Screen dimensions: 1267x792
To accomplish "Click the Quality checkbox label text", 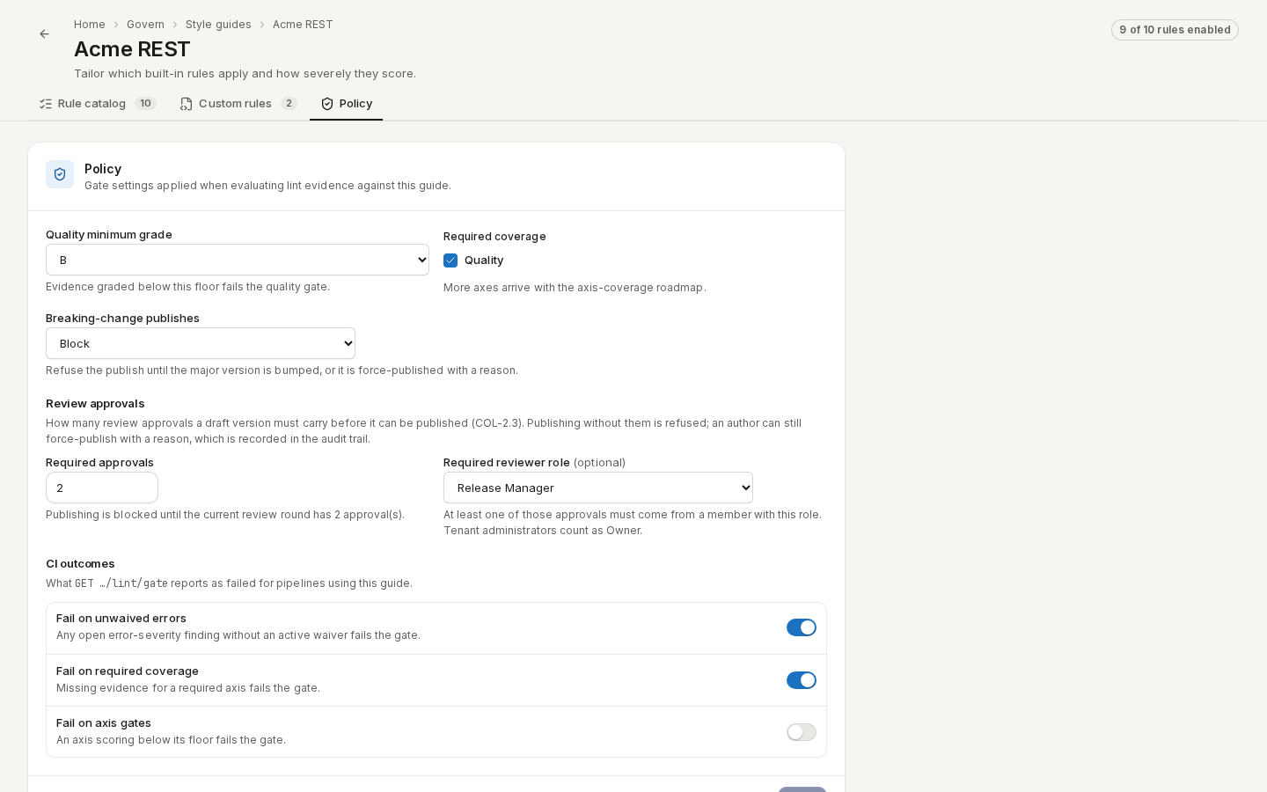I will 484,260.
